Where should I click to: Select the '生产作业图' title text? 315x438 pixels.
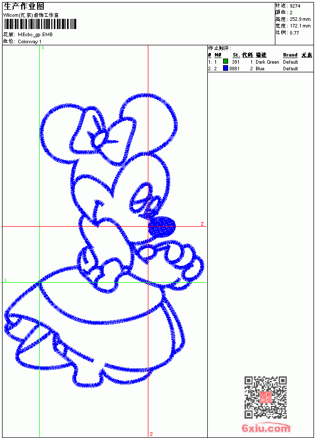24,7
